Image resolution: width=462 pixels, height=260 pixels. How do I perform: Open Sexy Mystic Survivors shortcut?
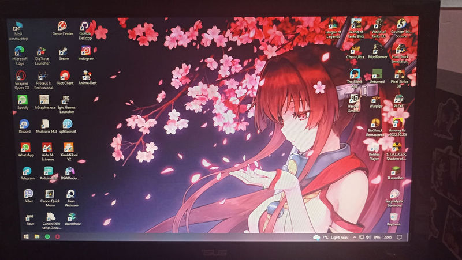point(394,198)
